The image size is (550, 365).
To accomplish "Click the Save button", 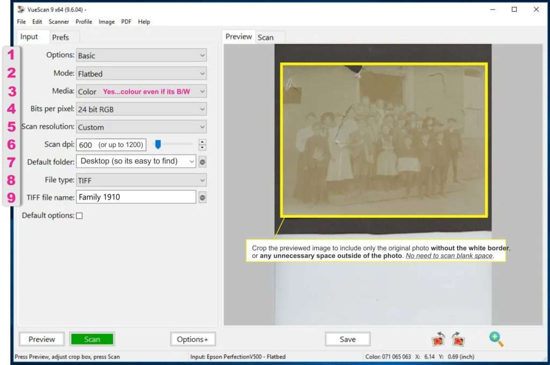I will tap(348, 339).
